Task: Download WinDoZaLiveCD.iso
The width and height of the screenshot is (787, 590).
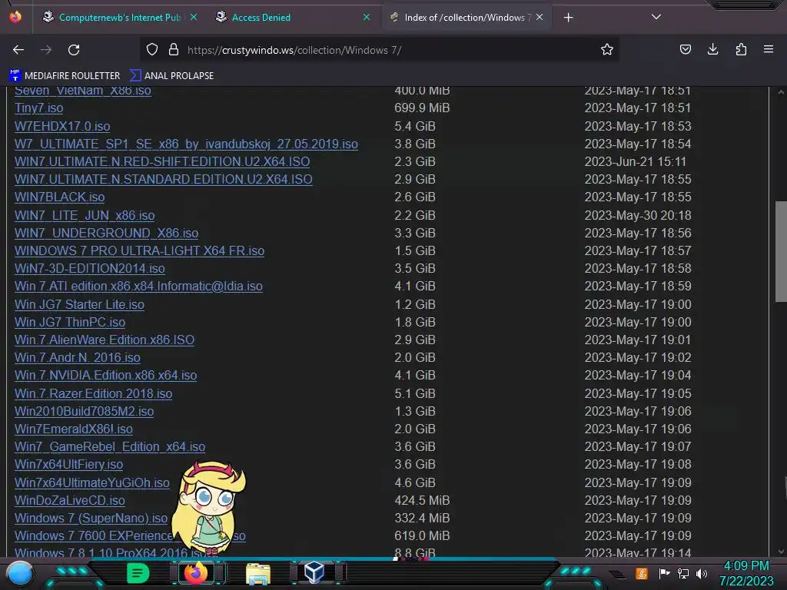Action: coord(70,501)
